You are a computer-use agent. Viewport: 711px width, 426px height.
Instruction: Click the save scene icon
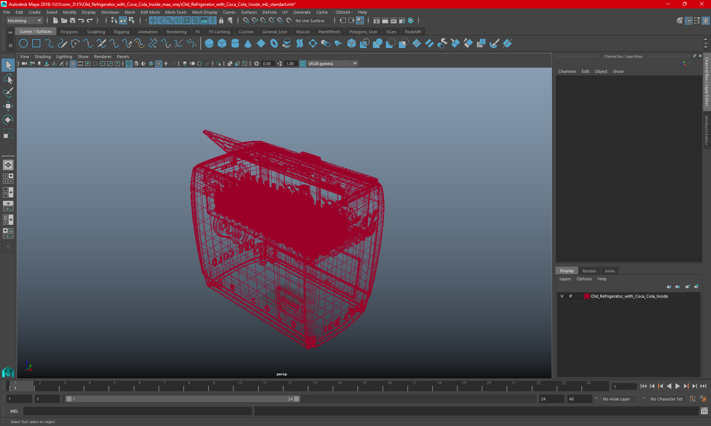click(x=73, y=21)
